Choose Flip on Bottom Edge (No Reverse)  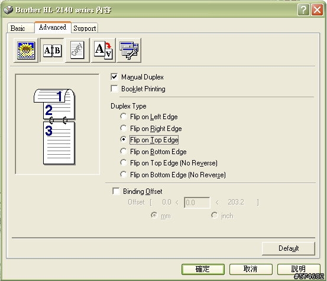[124, 174]
